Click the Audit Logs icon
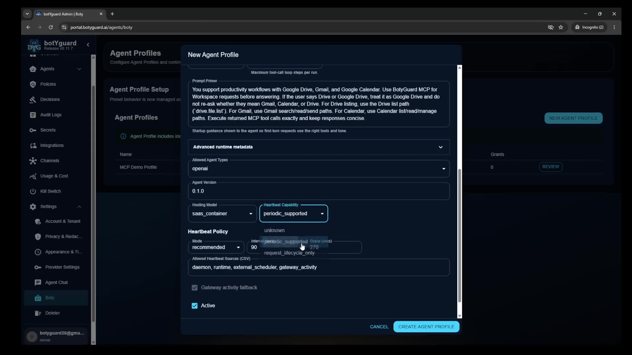 pyautogui.click(x=33, y=115)
